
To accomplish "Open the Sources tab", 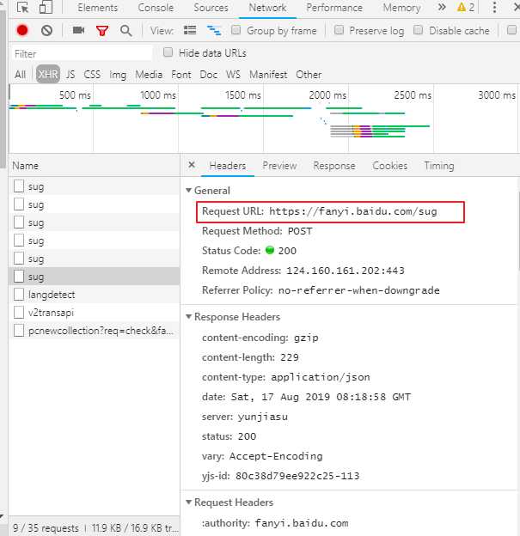I will (x=211, y=8).
